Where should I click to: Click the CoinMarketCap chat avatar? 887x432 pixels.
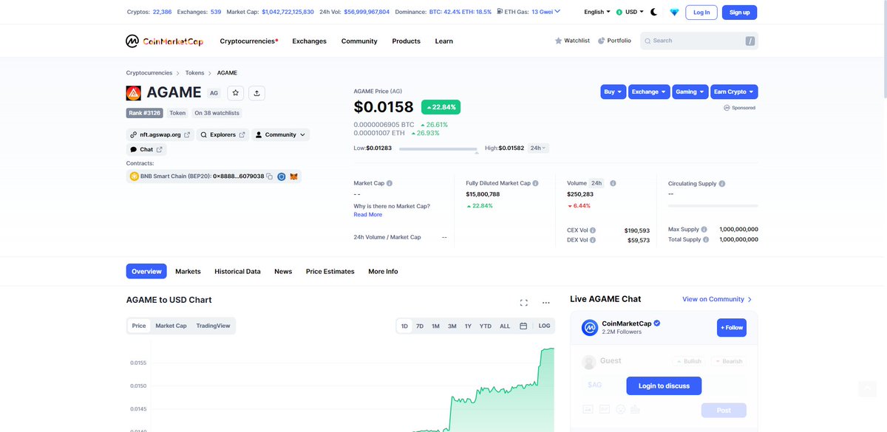coord(590,328)
